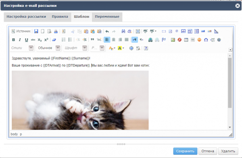Align text to the right
Image resolution: width=242 pixels, height=158 pixels.
point(120,40)
